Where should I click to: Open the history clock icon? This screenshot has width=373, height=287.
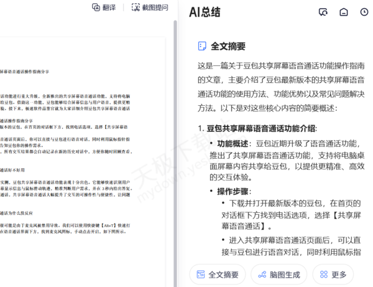tap(364, 12)
